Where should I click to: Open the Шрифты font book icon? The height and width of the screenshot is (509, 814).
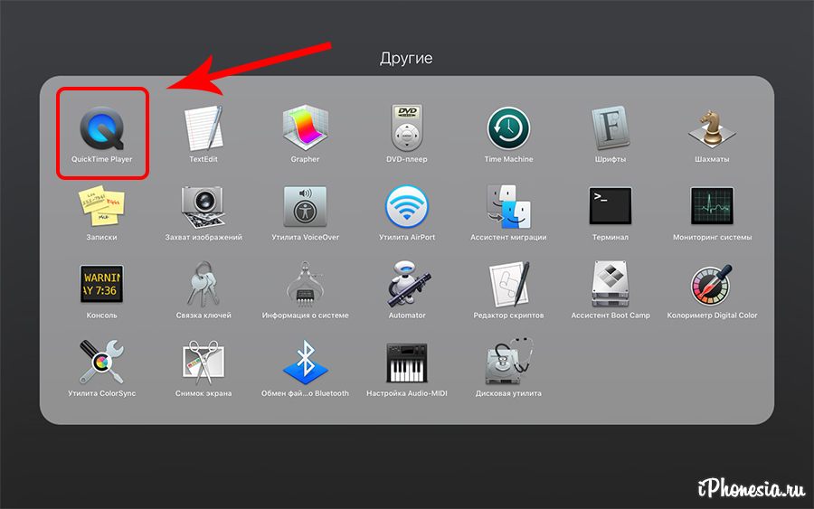(x=610, y=128)
